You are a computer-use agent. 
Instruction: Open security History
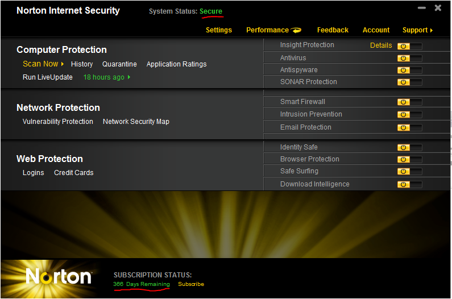82,64
